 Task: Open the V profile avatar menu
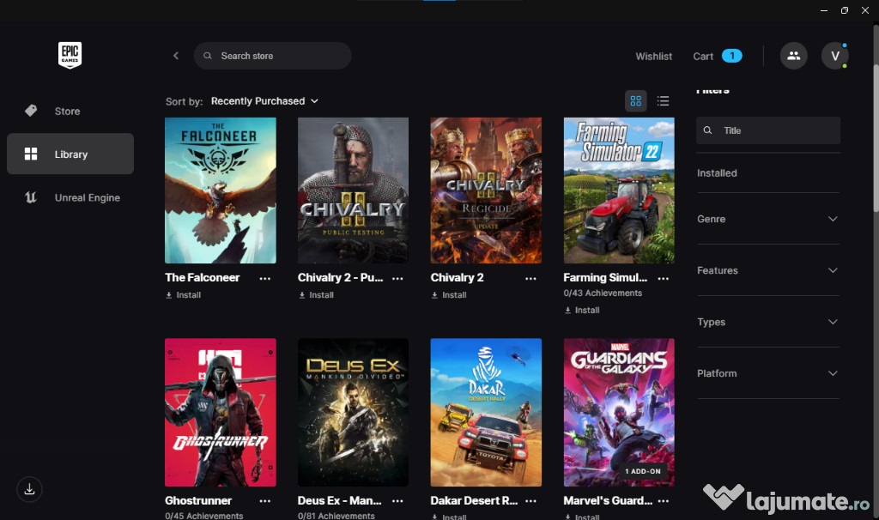tap(834, 56)
